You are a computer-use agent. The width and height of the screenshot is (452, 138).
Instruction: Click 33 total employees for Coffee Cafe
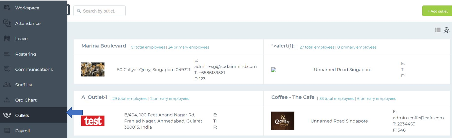point(337,99)
